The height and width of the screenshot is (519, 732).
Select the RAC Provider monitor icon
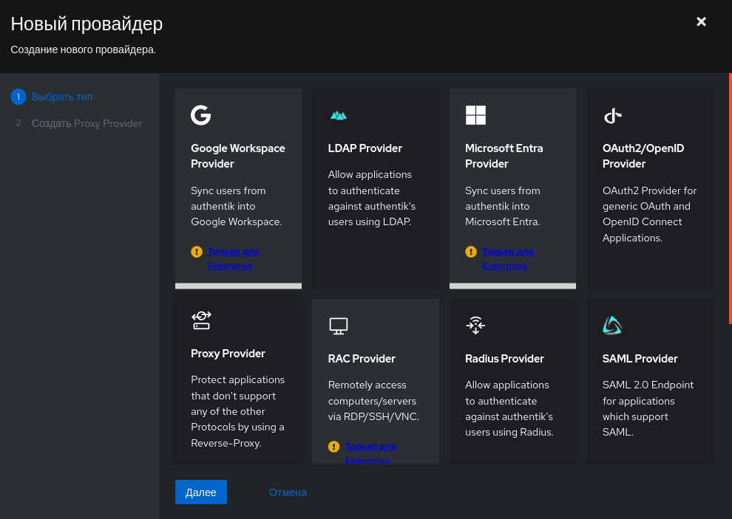[339, 326]
